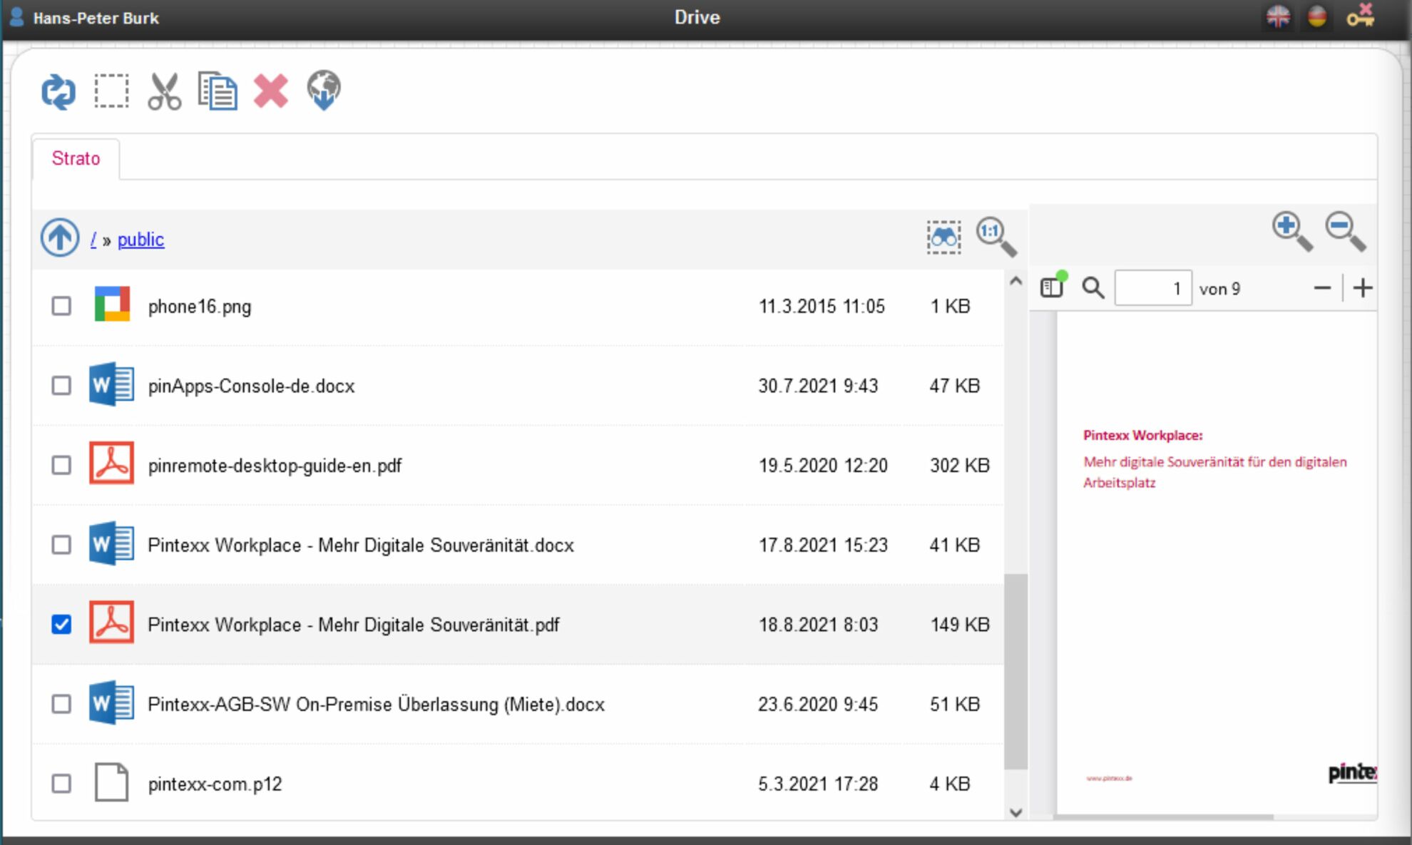Click the copy documents icon
This screenshot has width=1412, height=845.
tap(218, 92)
